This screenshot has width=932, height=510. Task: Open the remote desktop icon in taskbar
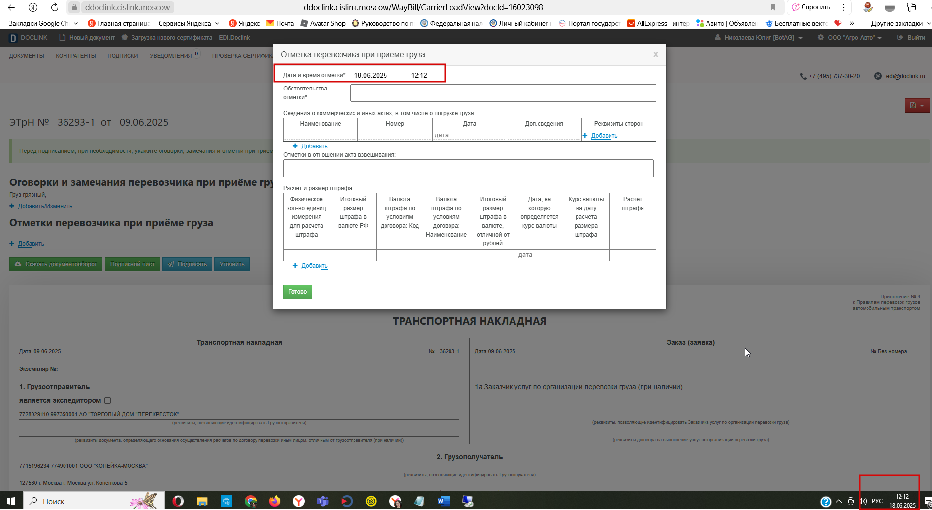point(468,501)
